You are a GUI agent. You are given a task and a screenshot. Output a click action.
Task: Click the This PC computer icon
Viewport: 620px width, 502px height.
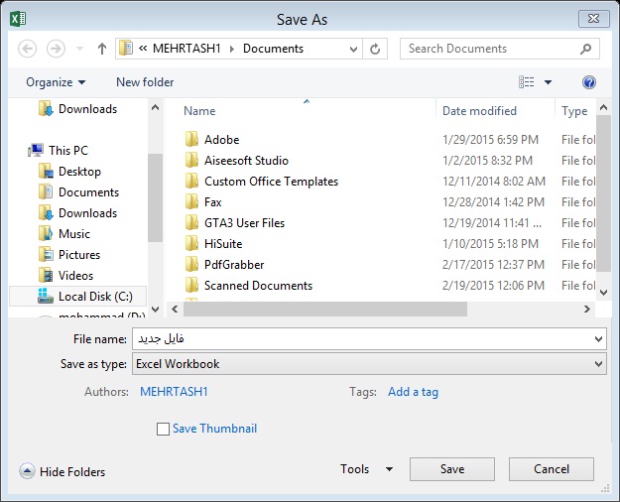(x=36, y=151)
